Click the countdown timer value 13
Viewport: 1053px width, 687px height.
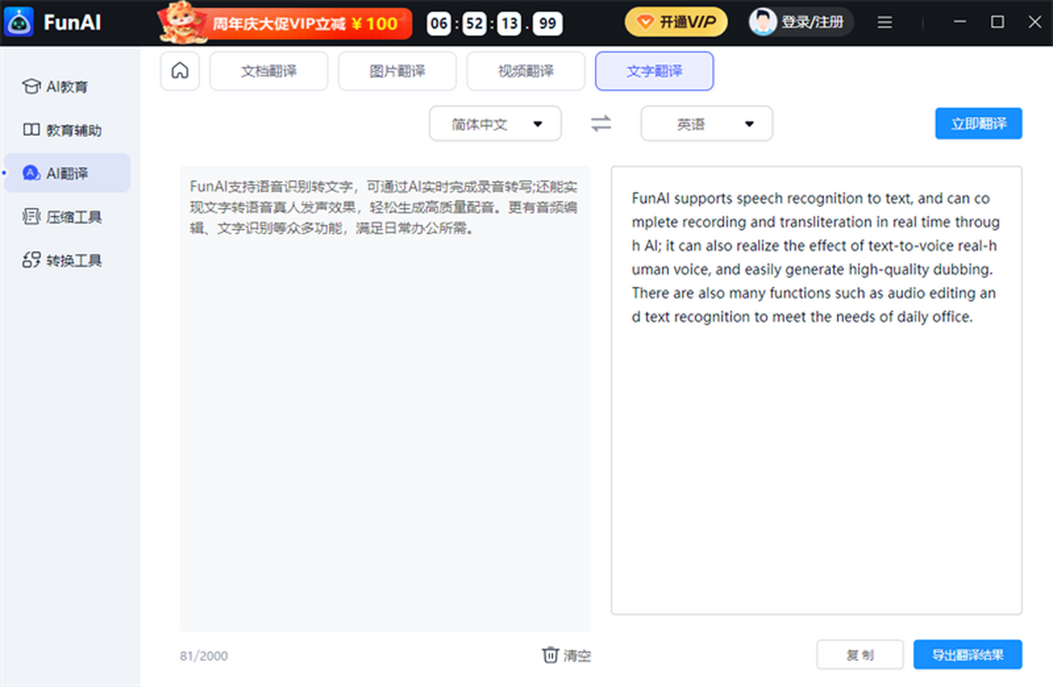click(509, 24)
